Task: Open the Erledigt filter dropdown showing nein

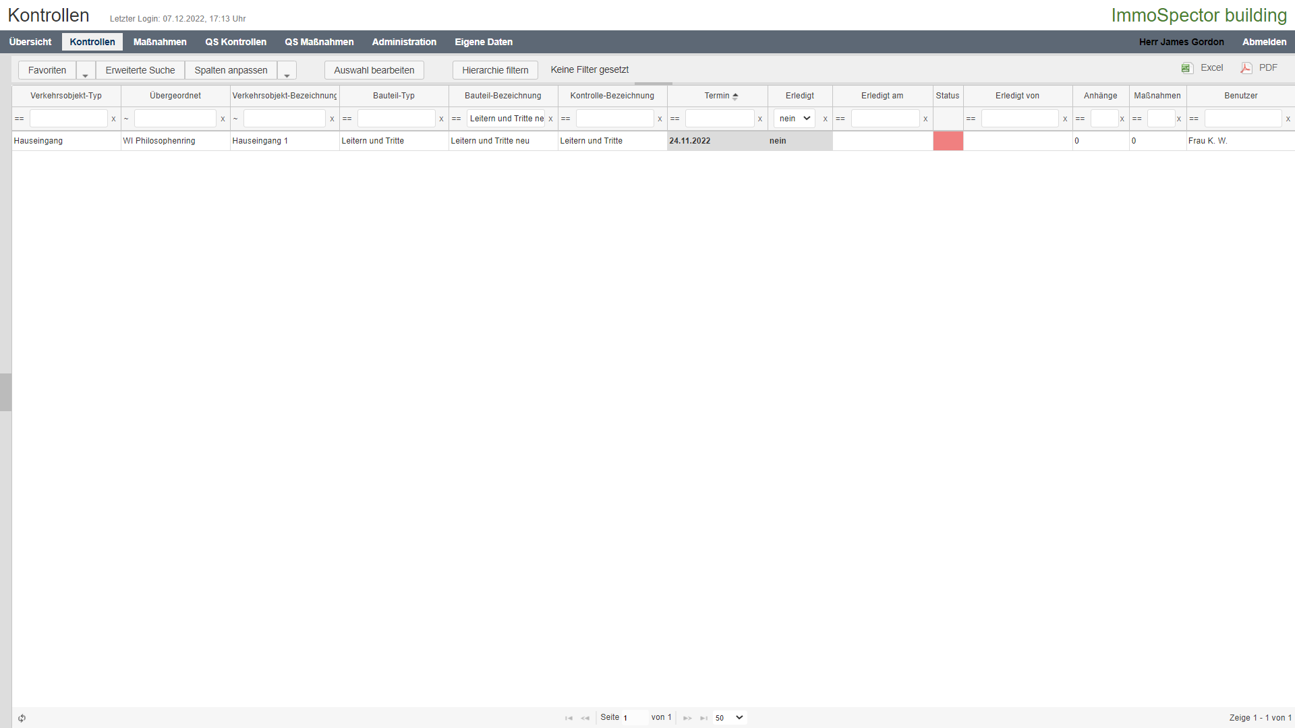Action: click(795, 119)
